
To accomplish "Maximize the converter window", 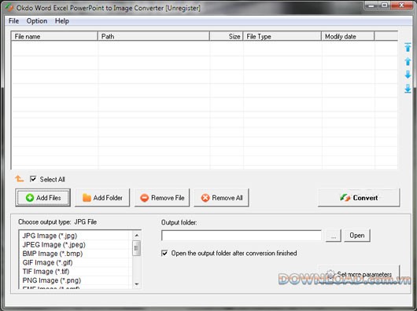I will 385,5.
